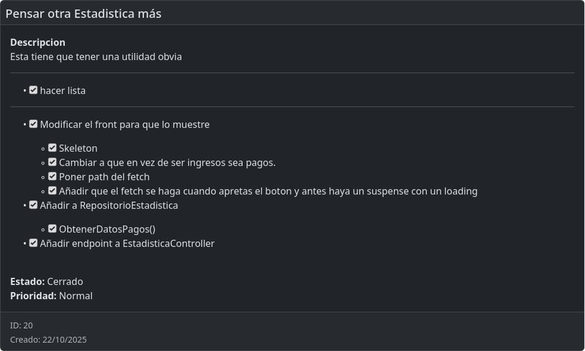Image resolution: width=585 pixels, height=351 pixels.
Task: Toggle 'Poner path del fetch' checkbox
Action: (52, 177)
